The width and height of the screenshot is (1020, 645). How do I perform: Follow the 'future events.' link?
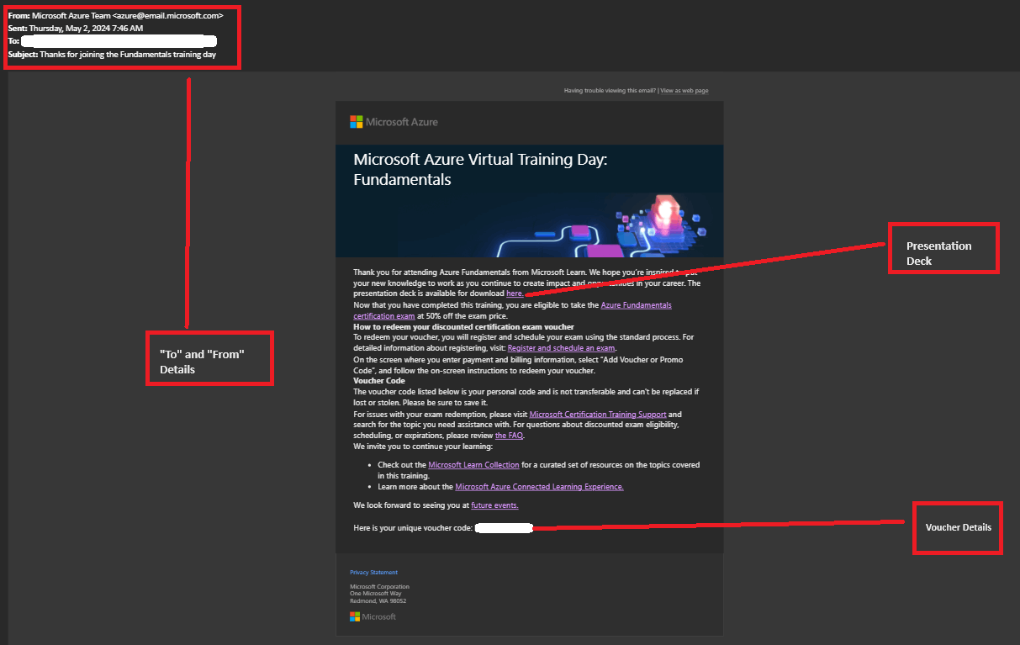click(x=494, y=505)
